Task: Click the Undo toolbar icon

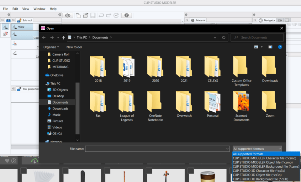Action: pos(101,16)
